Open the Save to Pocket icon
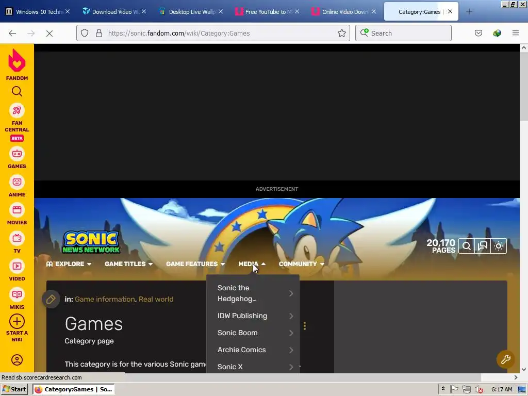This screenshot has width=528, height=396. tap(478, 33)
